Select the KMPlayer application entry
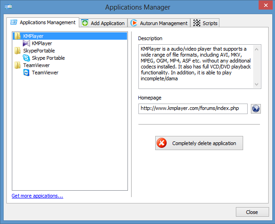This screenshot has width=275, height=224. (x=42, y=43)
